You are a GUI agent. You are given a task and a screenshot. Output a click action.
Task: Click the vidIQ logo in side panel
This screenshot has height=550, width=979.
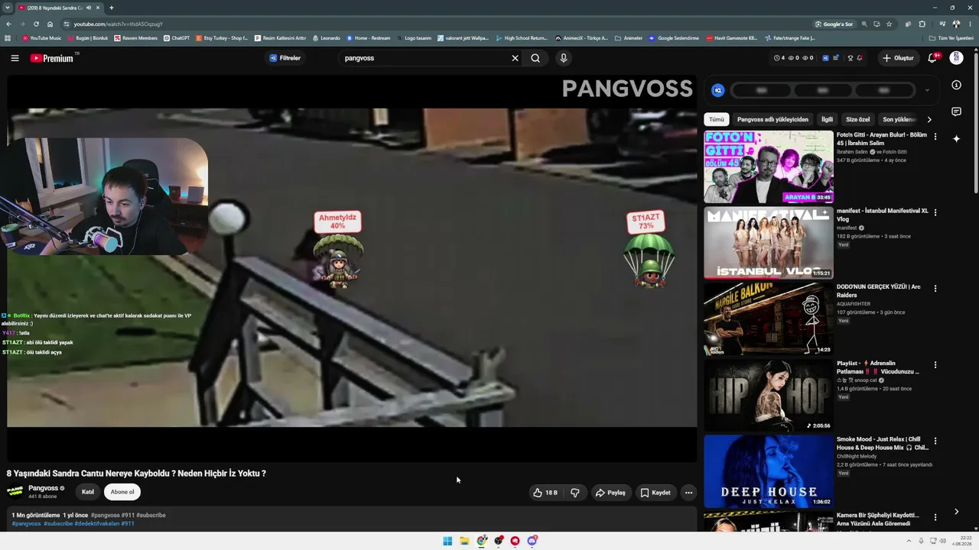click(x=717, y=90)
